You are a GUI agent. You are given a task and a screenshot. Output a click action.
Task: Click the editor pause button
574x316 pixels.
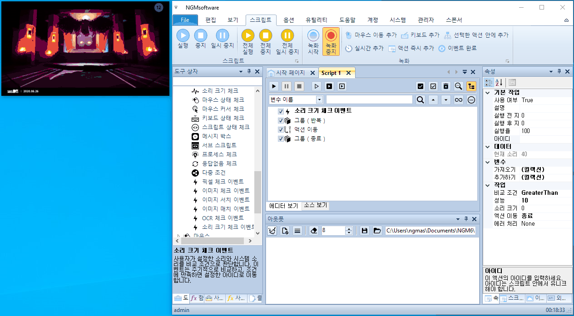(287, 86)
